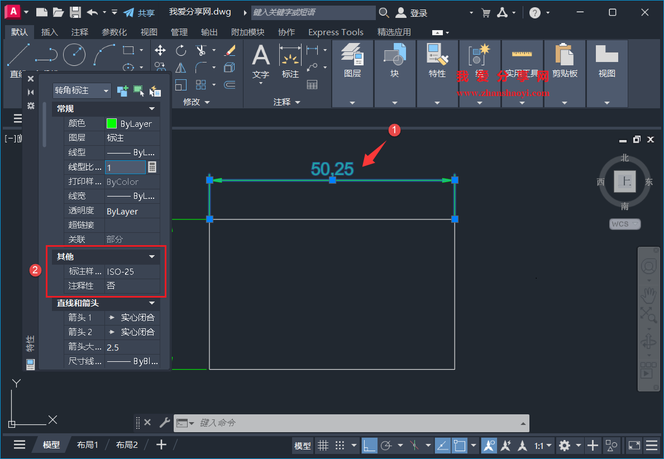Expand the 注释 panel dropdown
664x459 pixels.
point(286,102)
